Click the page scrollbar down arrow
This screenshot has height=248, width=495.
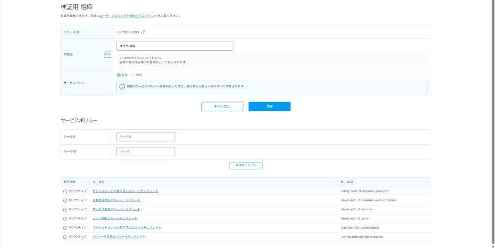[x=493, y=246]
